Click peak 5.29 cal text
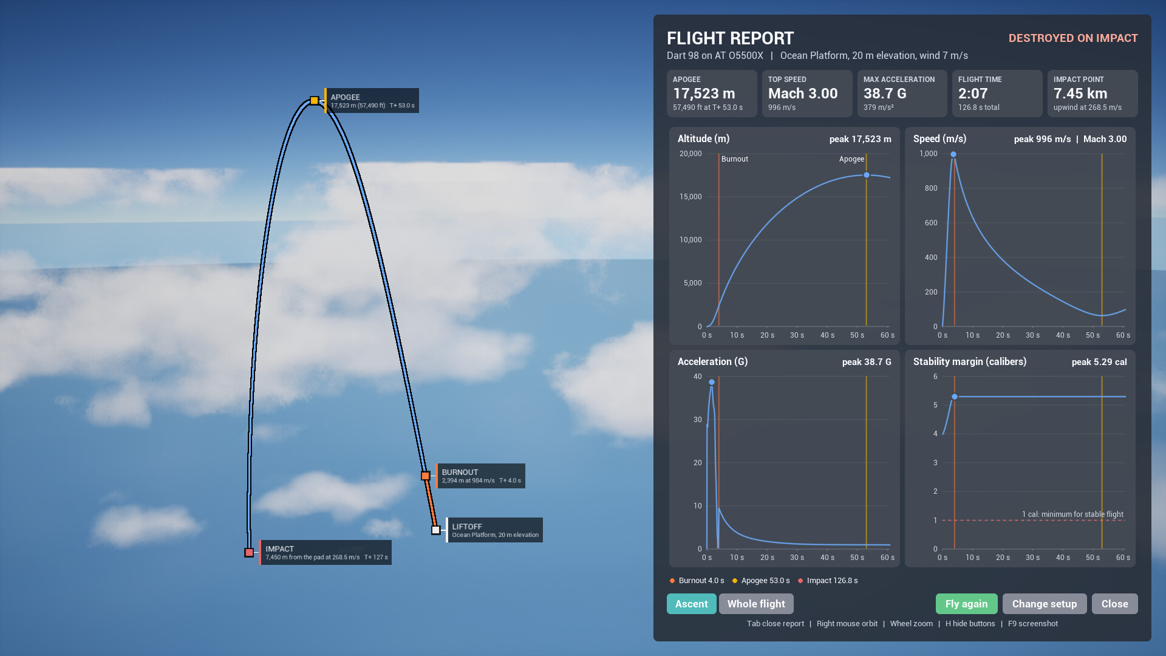This screenshot has width=1166, height=656. coord(1099,362)
